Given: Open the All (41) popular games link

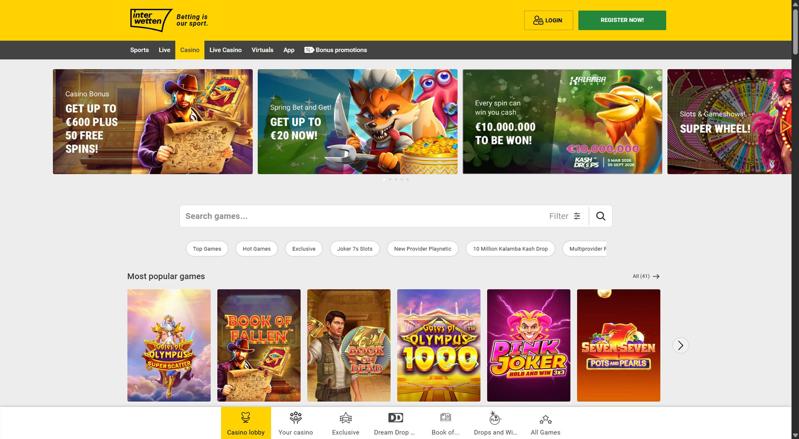Looking at the screenshot, I should pyautogui.click(x=641, y=276).
